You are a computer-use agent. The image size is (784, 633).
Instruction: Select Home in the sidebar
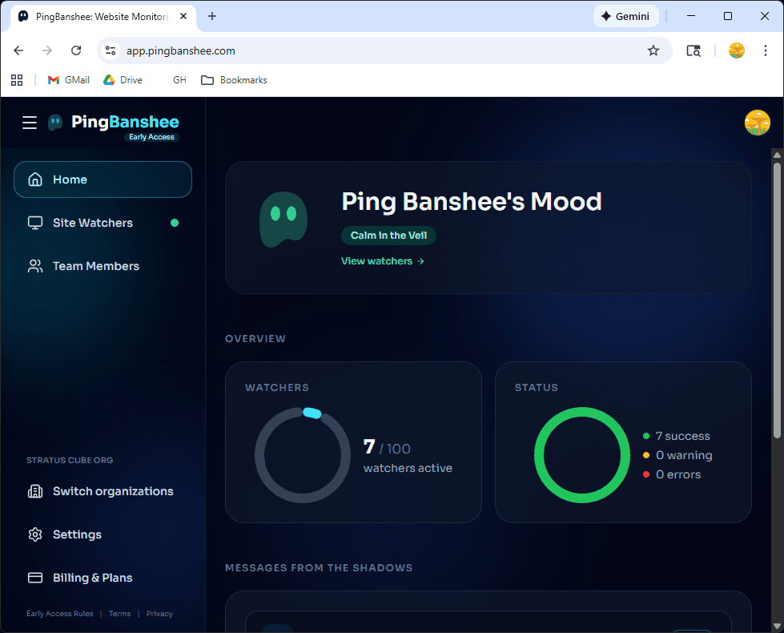[103, 179]
